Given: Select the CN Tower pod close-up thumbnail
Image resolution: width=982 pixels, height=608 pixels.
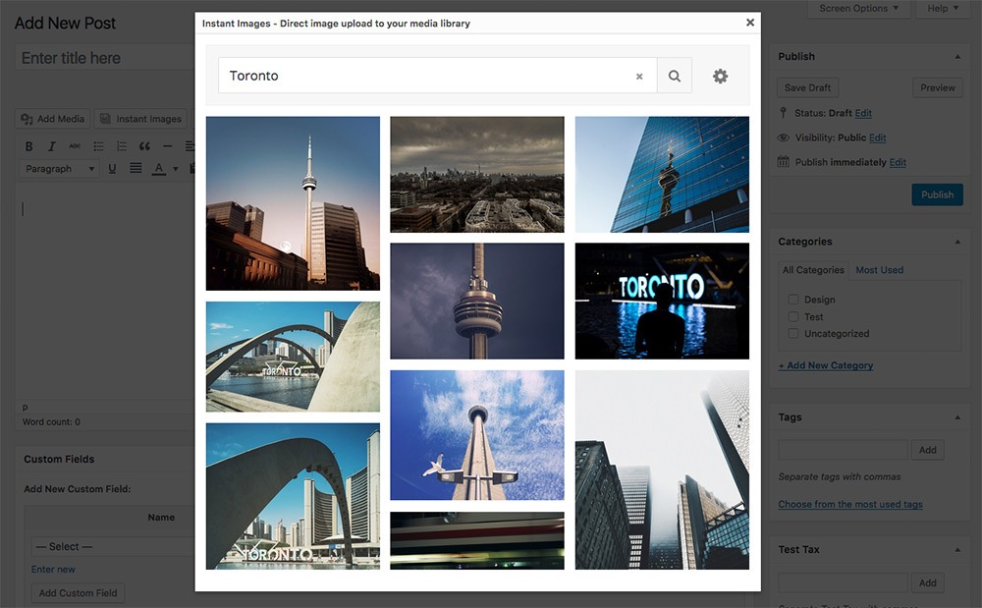Looking at the screenshot, I should (477, 302).
